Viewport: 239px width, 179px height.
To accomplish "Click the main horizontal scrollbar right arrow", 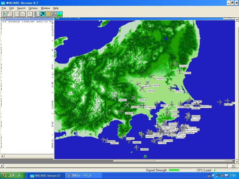I will [233, 166].
